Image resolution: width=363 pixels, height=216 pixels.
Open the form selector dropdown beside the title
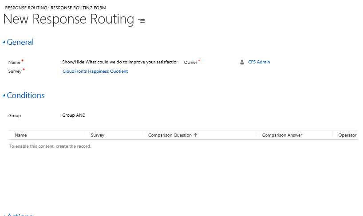click(142, 21)
